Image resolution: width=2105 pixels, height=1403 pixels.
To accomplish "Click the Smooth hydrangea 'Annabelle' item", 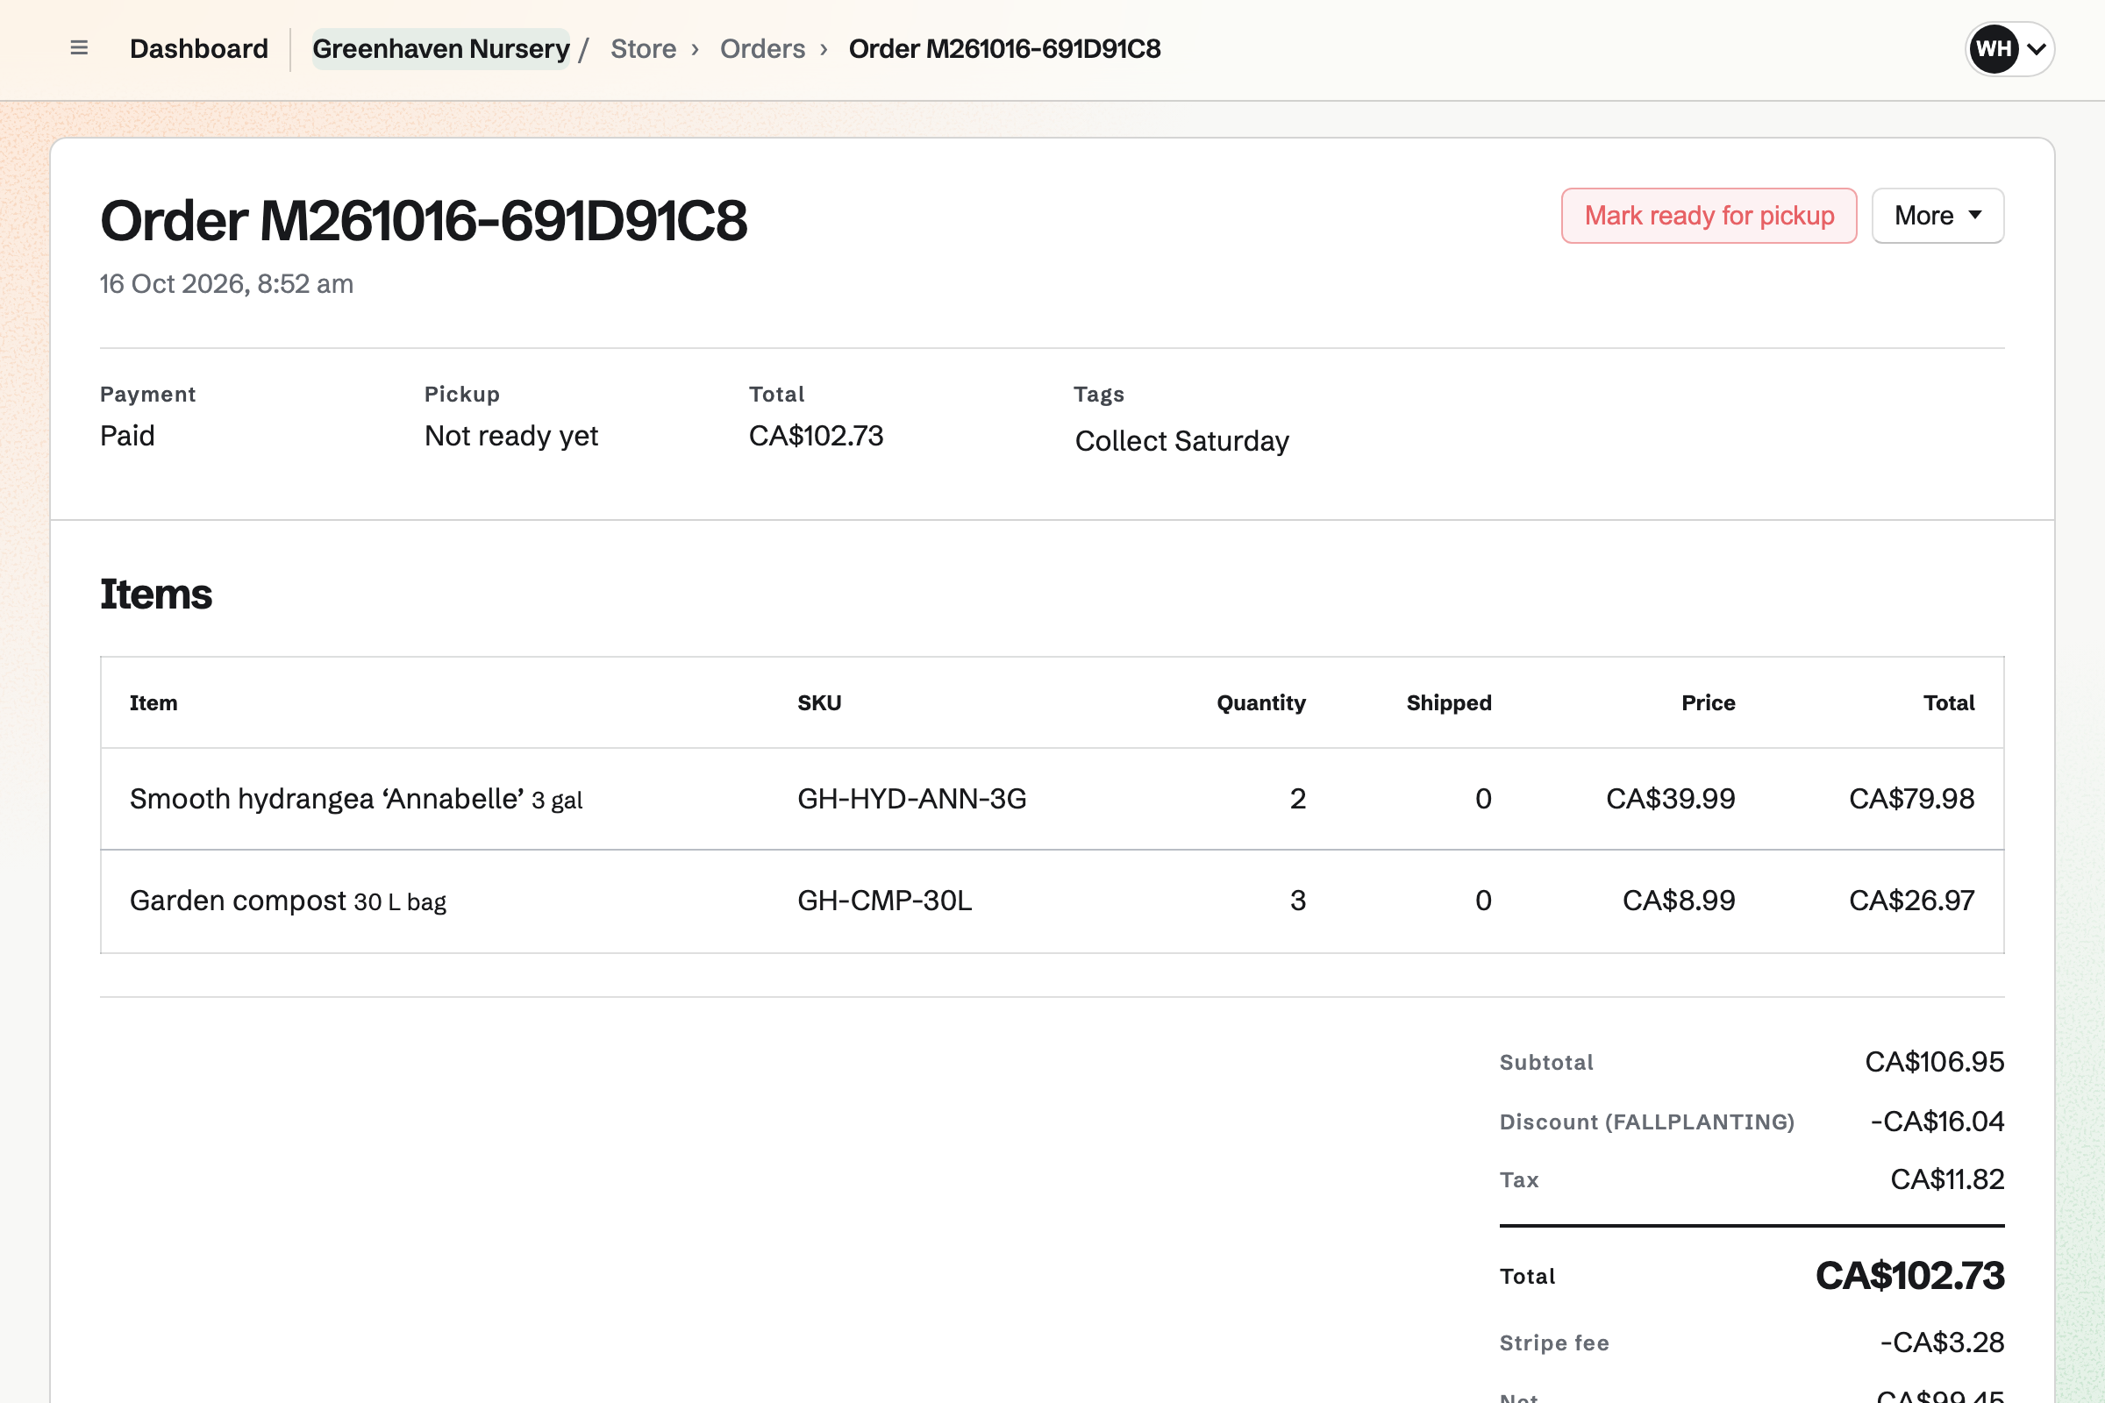I will [356, 798].
